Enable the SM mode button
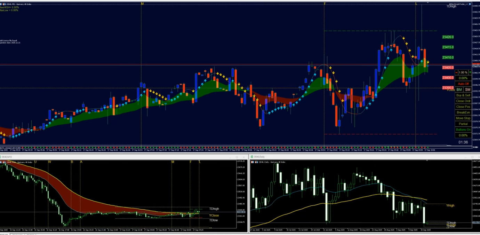 pyautogui.click(x=467, y=89)
